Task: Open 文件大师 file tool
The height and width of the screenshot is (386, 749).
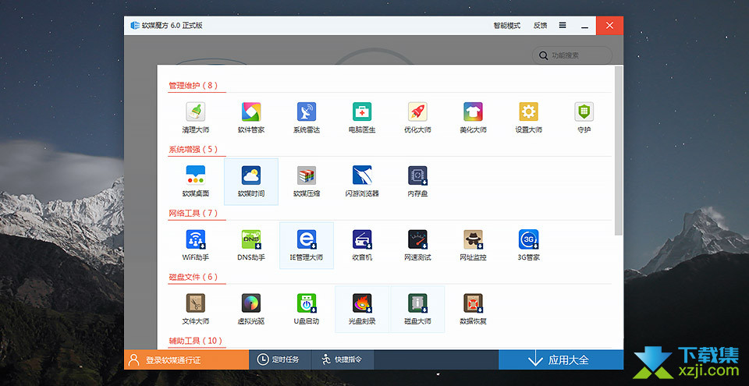Action: point(195,309)
